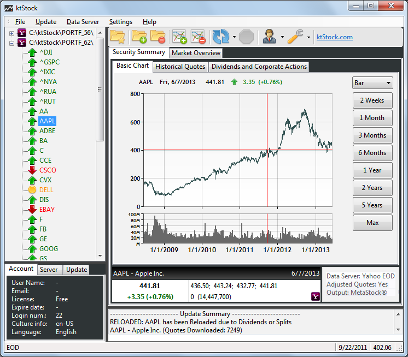Open the update icon dropdown arrow
The height and width of the screenshot is (357, 408).
[234, 37]
